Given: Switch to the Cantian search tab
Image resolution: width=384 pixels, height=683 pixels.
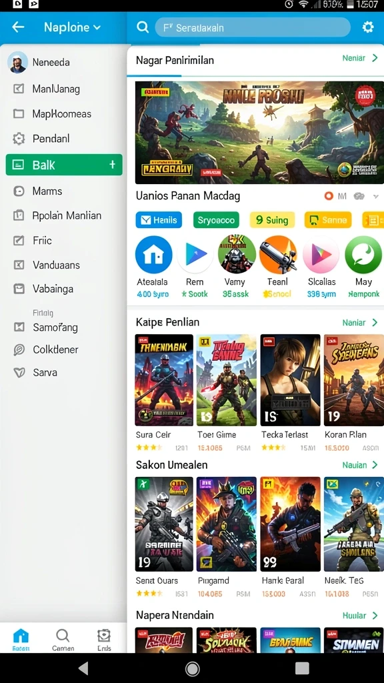Looking at the screenshot, I should tap(63, 639).
